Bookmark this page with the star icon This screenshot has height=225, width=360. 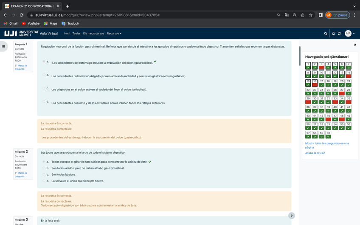coord(311,15)
